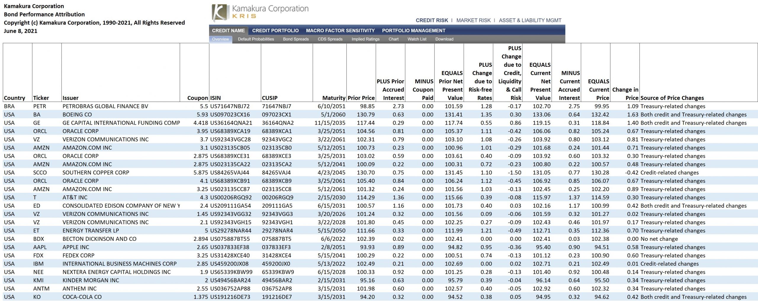
Task: Click the Kamakura Corporation KRIS logo
Action: click(260, 13)
